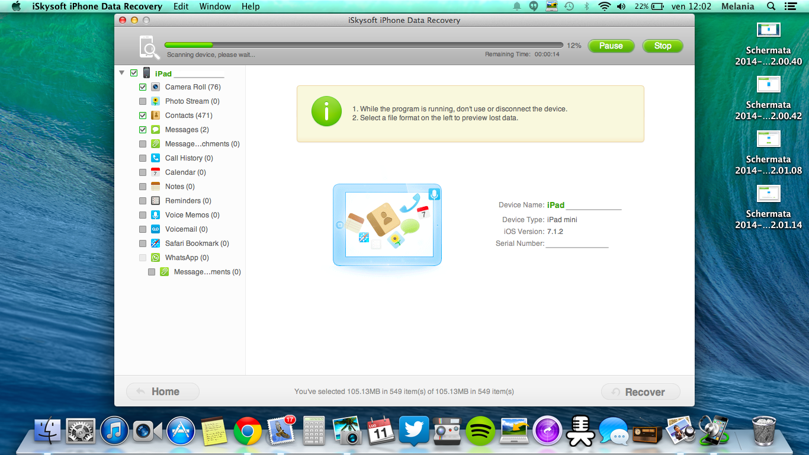This screenshot has height=455, width=809.
Task: Click the Message…chments paperclip icon
Action: [155, 144]
